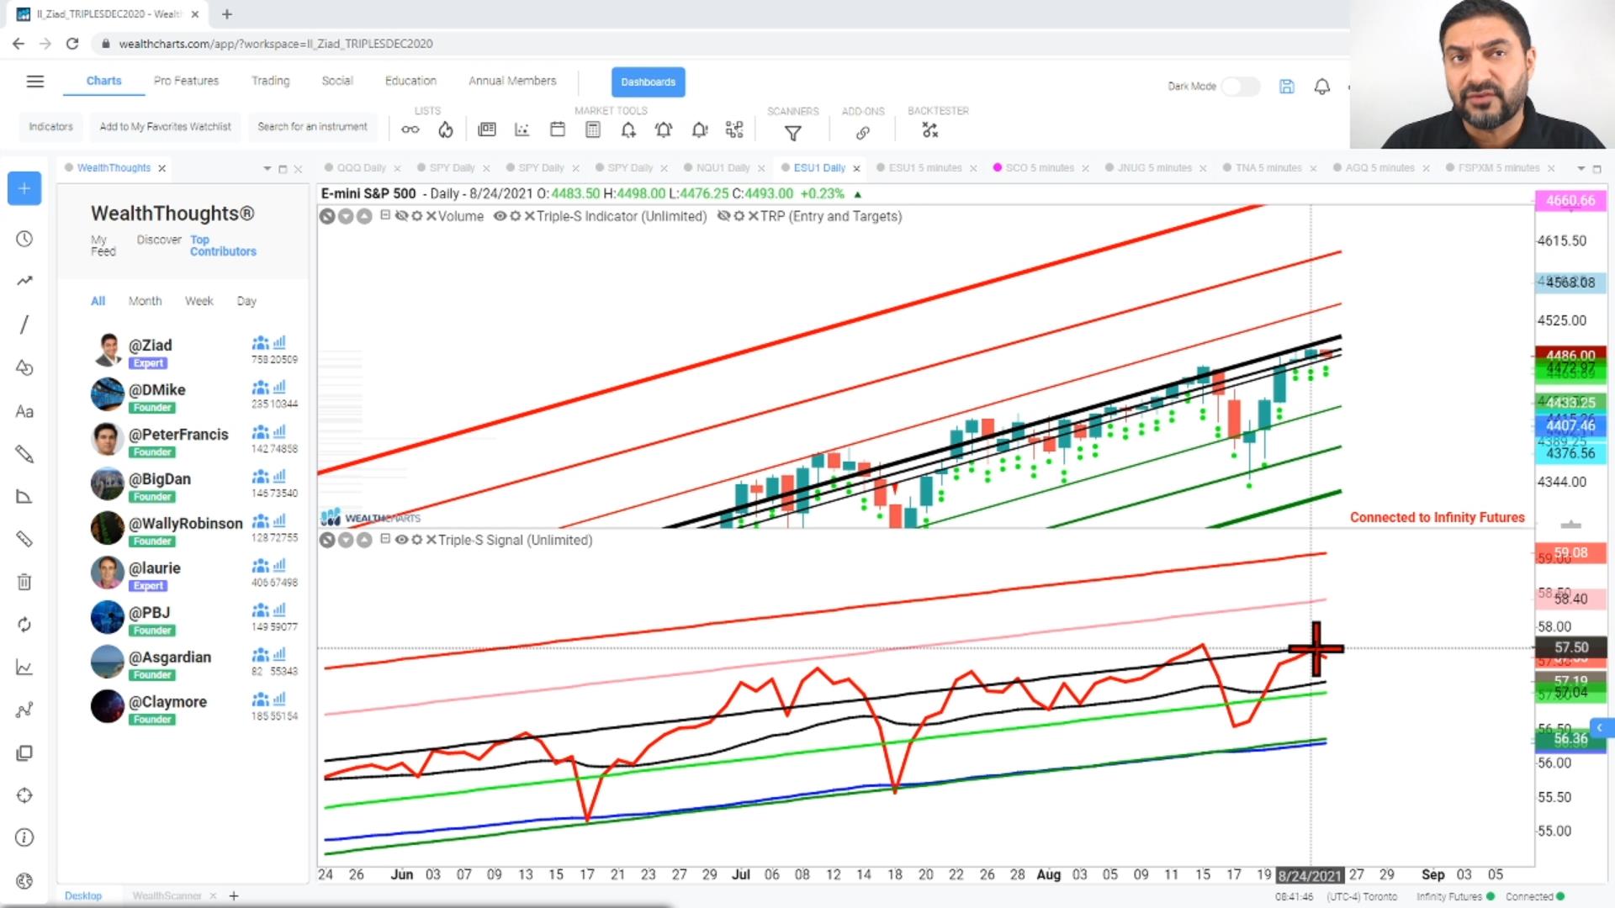Switch to the QQQ Daily chart tab

coord(361,168)
